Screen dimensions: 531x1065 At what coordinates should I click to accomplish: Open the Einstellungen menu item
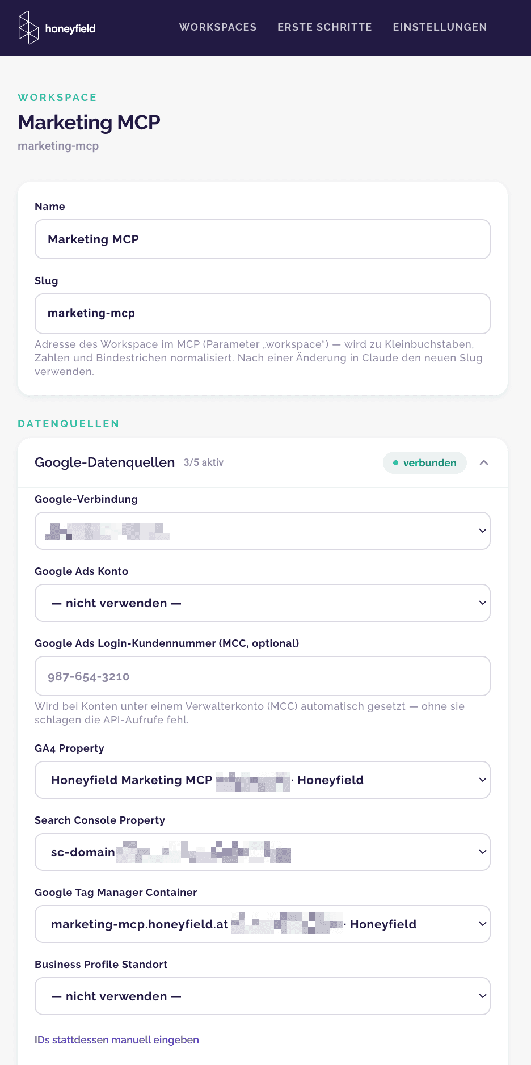click(440, 27)
